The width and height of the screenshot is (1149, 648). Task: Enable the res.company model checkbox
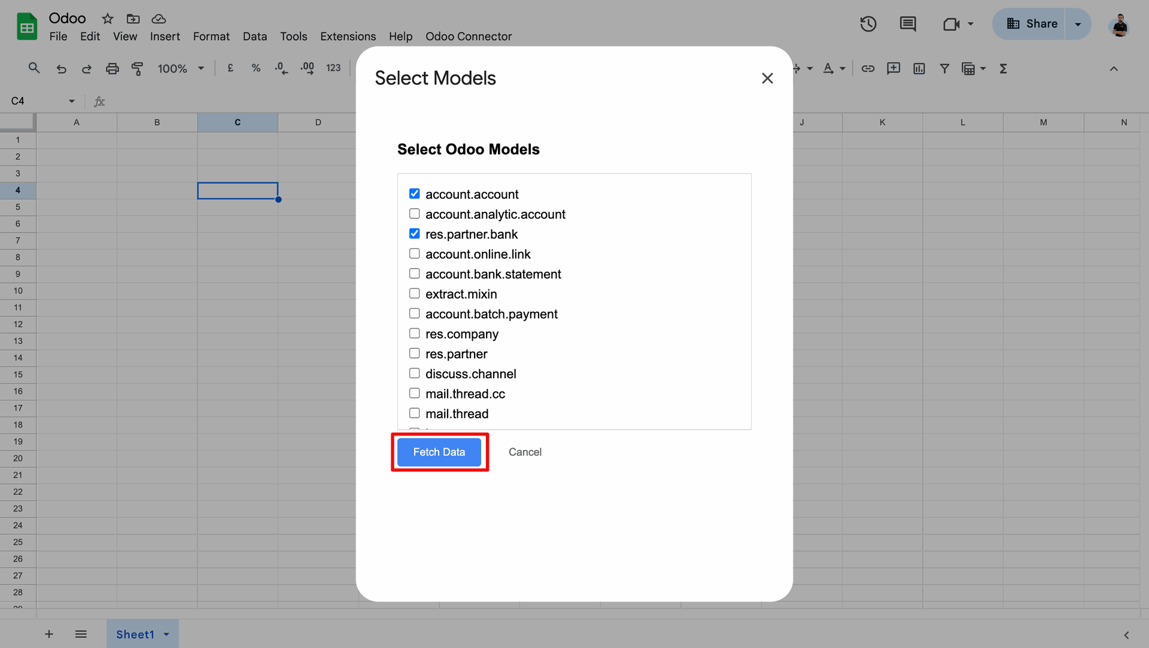[414, 333]
